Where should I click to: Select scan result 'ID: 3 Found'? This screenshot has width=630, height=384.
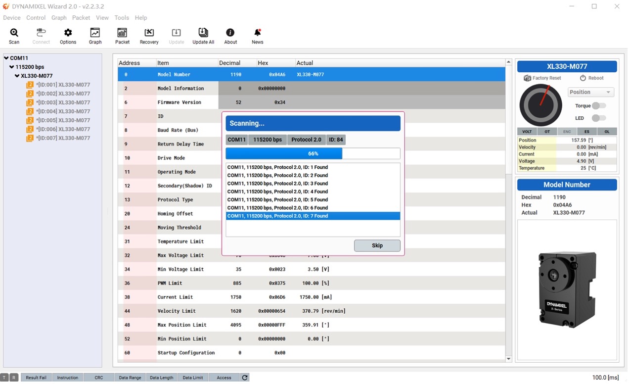(x=313, y=184)
